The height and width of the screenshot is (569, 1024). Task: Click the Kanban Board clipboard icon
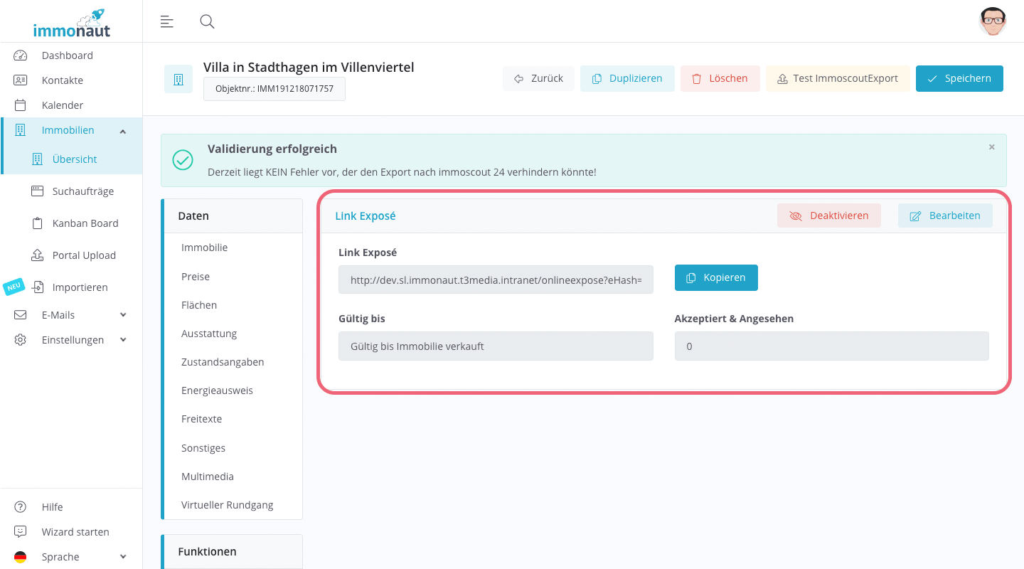(x=38, y=223)
